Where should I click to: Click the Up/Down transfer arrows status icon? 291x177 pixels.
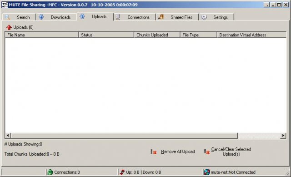click(122, 172)
